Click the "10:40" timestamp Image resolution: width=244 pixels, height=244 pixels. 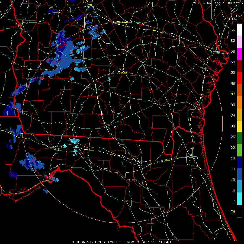pyautogui.click(x=165, y=242)
